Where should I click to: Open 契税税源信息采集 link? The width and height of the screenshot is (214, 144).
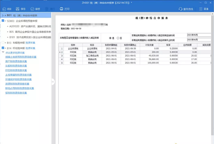[16, 93]
